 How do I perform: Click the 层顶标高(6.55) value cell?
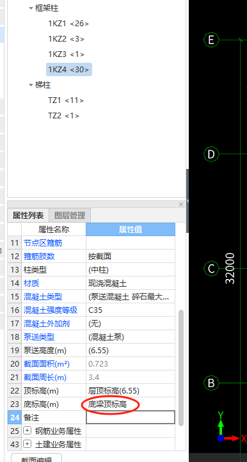(131, 391)
